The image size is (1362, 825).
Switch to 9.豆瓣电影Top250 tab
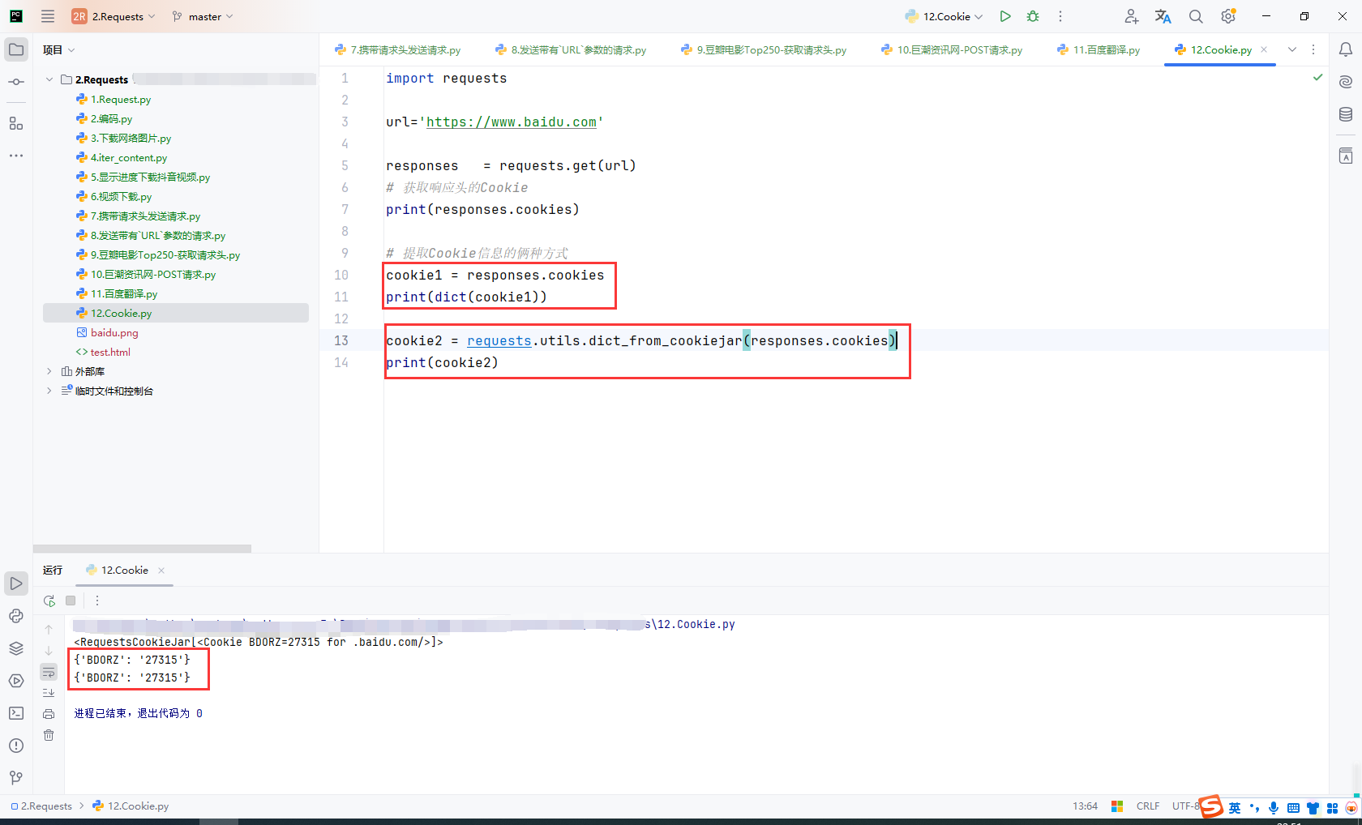tap(764, 49)
